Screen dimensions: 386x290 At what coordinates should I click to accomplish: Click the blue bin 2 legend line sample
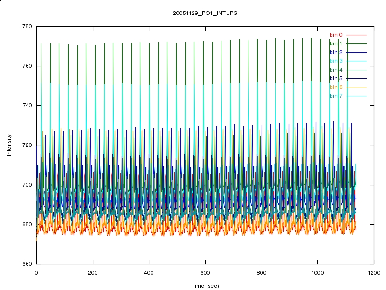pos(357,52)
